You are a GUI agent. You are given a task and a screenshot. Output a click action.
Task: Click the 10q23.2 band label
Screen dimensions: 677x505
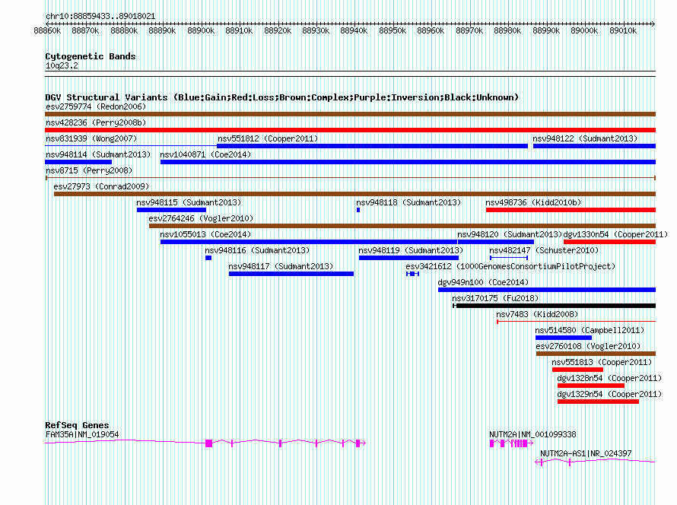pos(62,65)
